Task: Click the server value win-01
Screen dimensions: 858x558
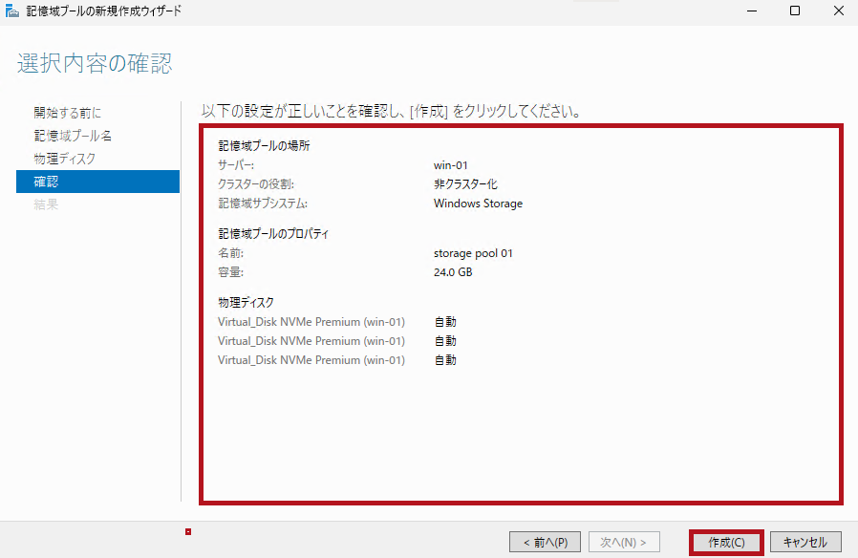Action: pyautogui.click(x=450, y=165)
